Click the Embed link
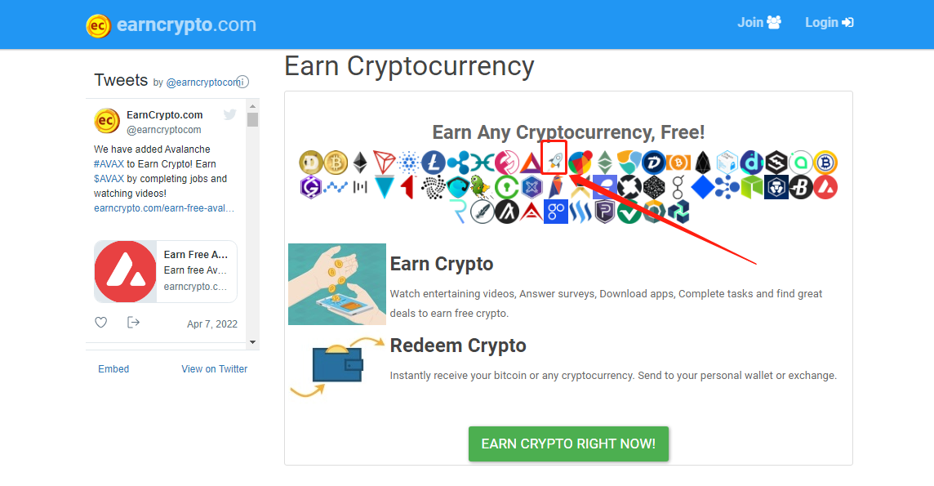The width and height of the screenshot is (934, 486). [113, 368]
